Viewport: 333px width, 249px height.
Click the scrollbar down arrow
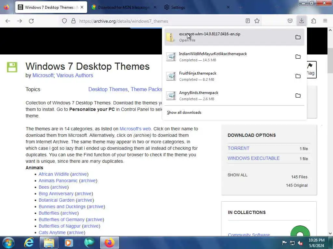pyautogui.click(x=330, y=233)
